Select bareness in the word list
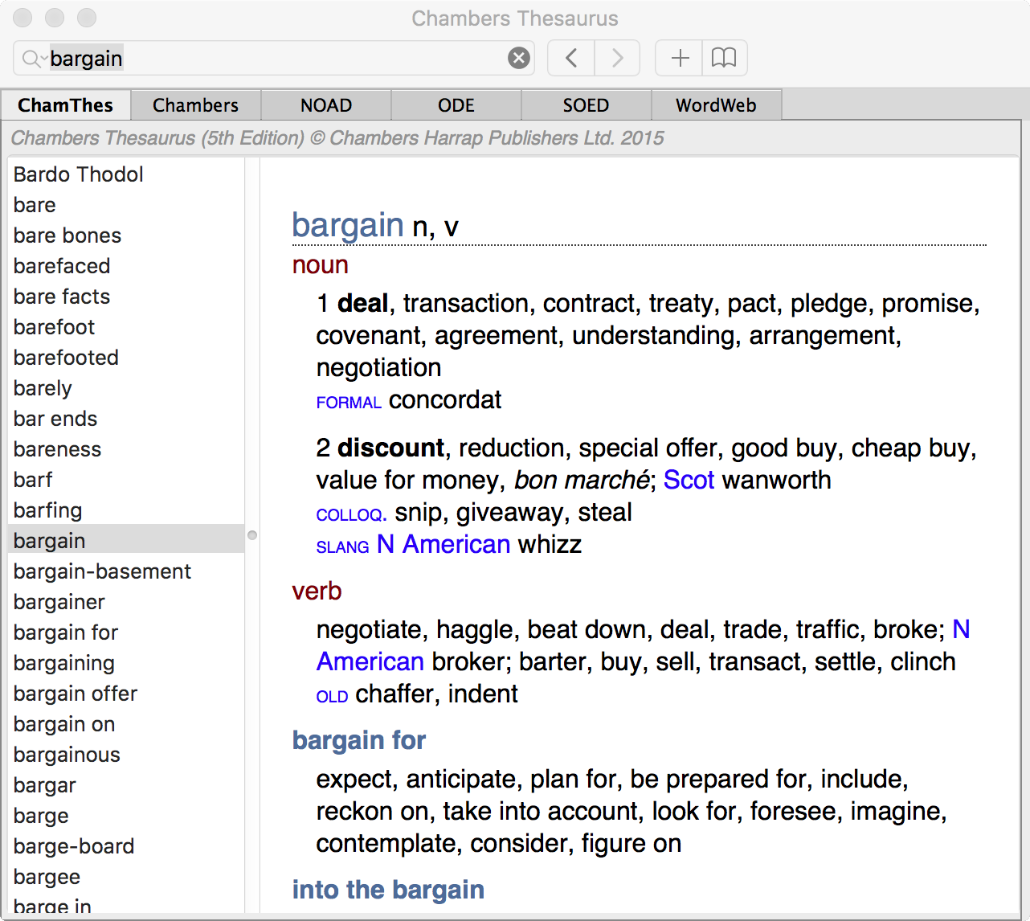The width and height of the screenshot is (1030, 921). (x=126, y=449)
